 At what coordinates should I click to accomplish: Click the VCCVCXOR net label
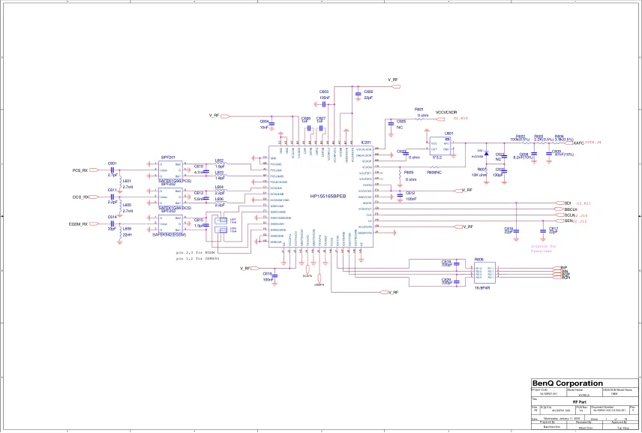(446, 113)
